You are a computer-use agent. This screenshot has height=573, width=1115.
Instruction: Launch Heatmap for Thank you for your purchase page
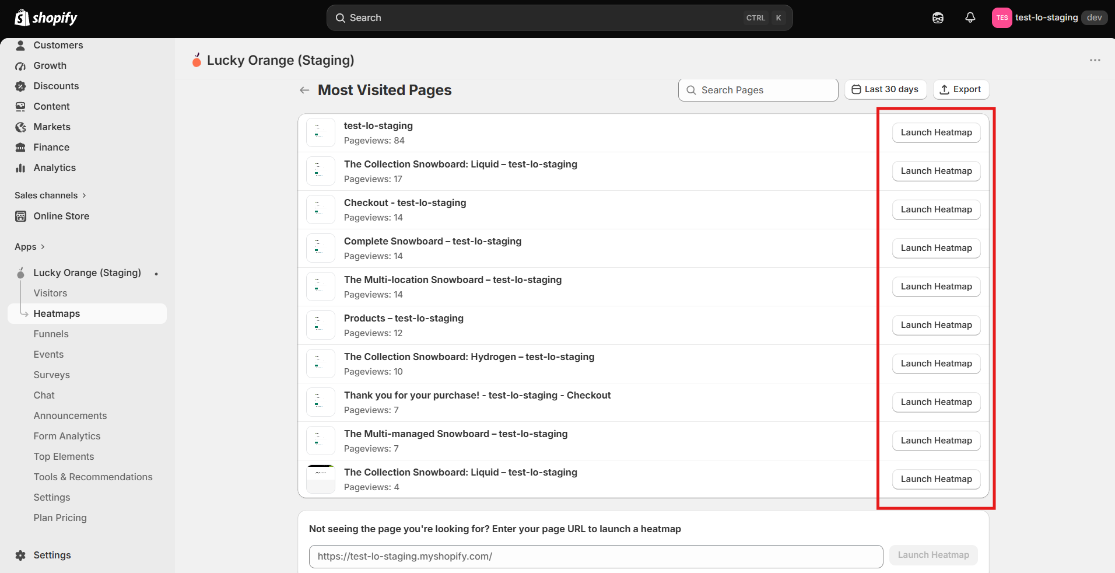coord(936,402)
